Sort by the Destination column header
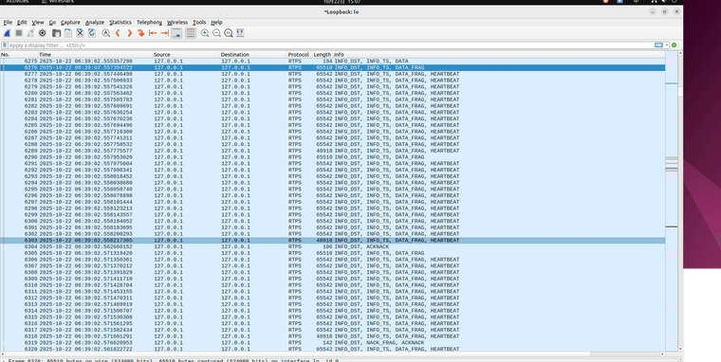Viewport: 721px width, 362px height. click(254, 55)
